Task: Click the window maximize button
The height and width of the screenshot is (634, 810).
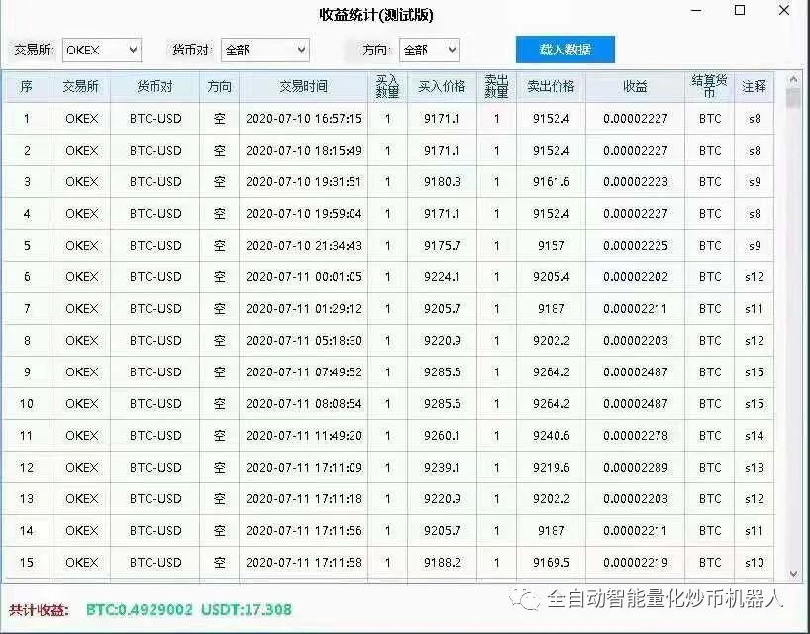Action: (738, 11)
